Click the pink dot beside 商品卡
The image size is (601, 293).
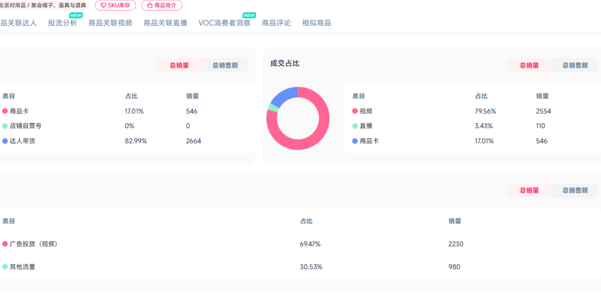[x=5, y=111]
